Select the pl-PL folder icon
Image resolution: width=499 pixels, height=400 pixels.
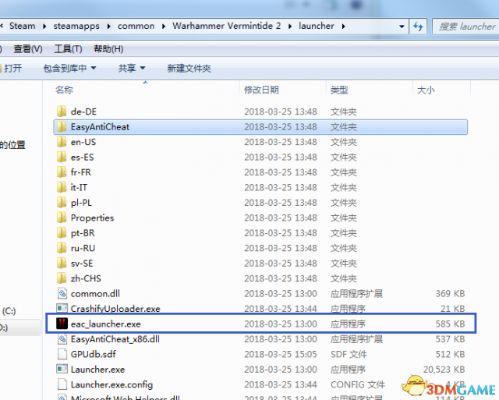62,203
